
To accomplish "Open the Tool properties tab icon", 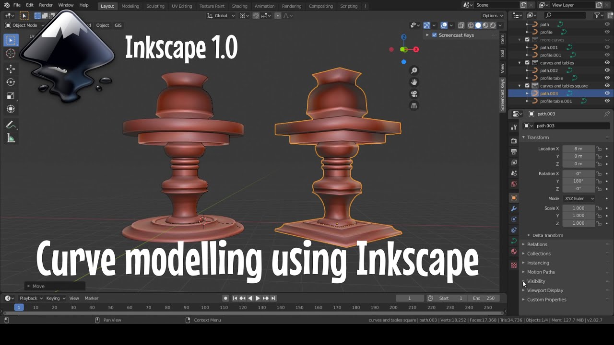I will 514,127.
